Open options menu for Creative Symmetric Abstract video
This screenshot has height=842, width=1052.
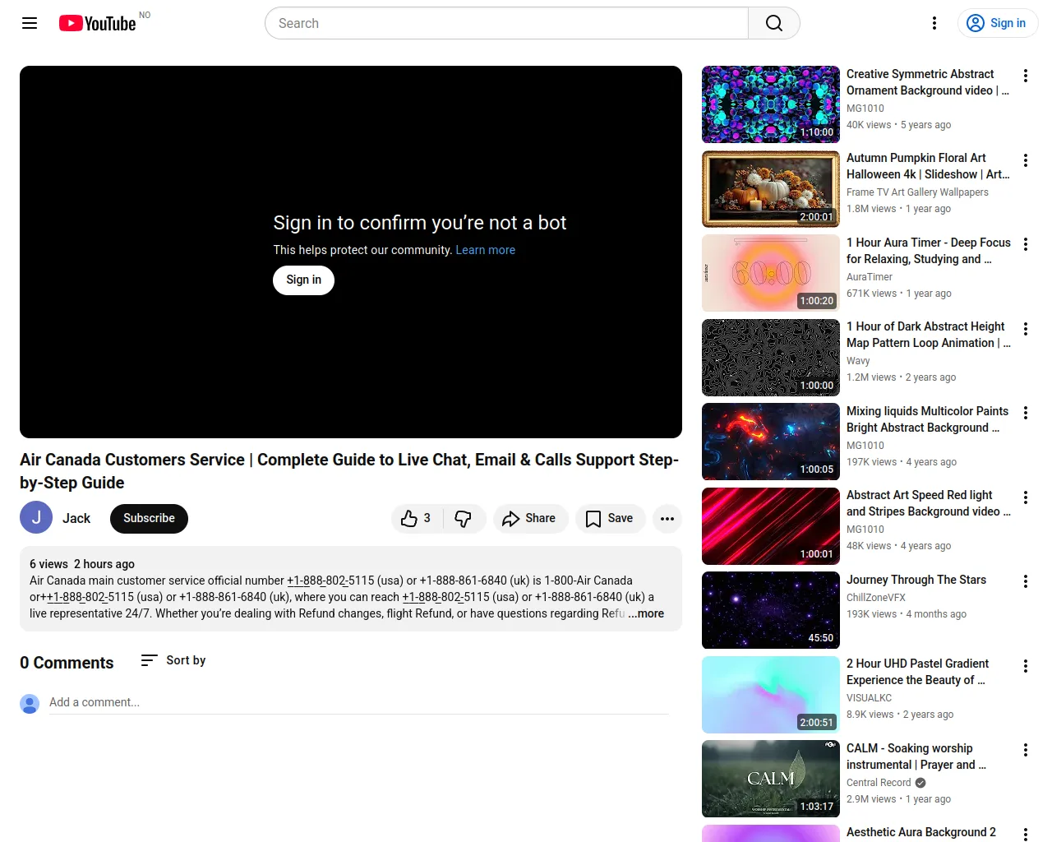coord(1026,76)
